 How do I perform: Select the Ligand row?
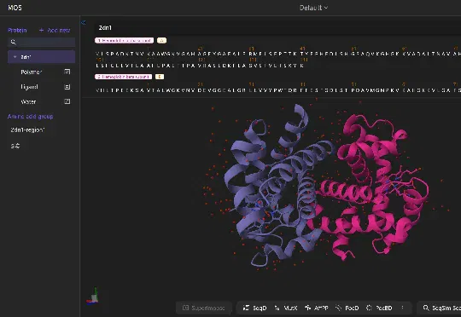tap(41, 87)
